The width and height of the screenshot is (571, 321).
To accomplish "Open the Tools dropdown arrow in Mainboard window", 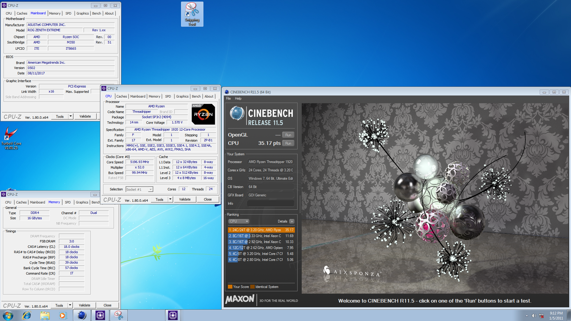I will click(71, 116).
